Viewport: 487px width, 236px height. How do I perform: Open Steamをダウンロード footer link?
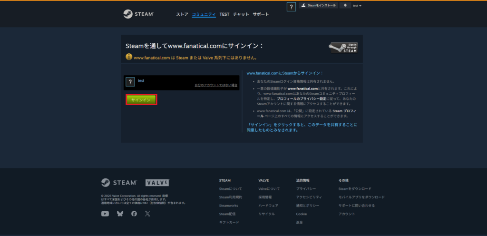pyautogui.click(x=355, y=189)
